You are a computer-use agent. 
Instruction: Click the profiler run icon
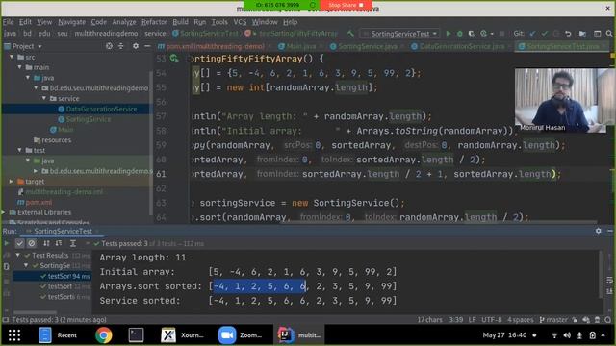[x=483, y=34]
